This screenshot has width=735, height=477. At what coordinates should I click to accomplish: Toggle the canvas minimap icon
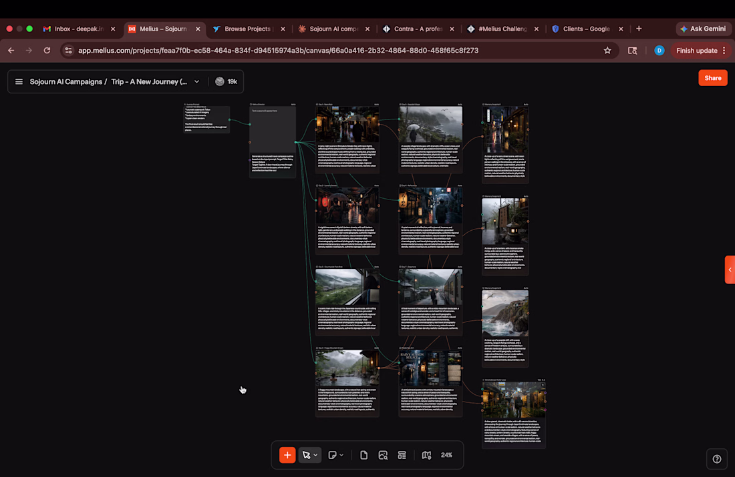click(x=426, y=455)
